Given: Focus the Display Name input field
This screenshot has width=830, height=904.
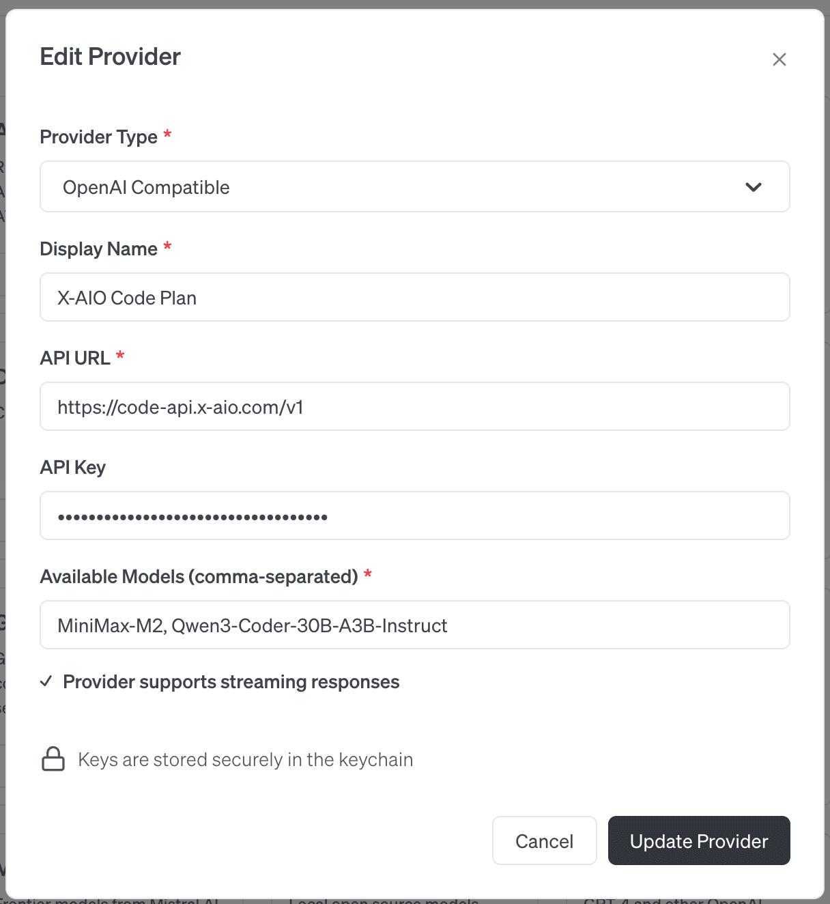Looking at the screenshot, I should (414, 298).
